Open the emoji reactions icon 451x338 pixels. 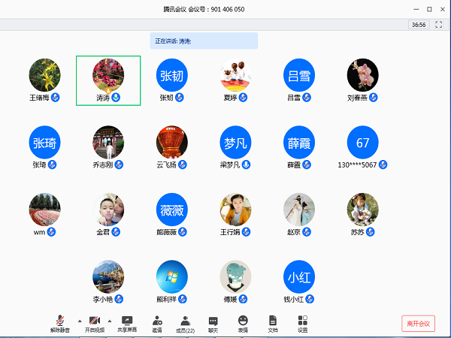pyautogui.click(x=243, y=324)
